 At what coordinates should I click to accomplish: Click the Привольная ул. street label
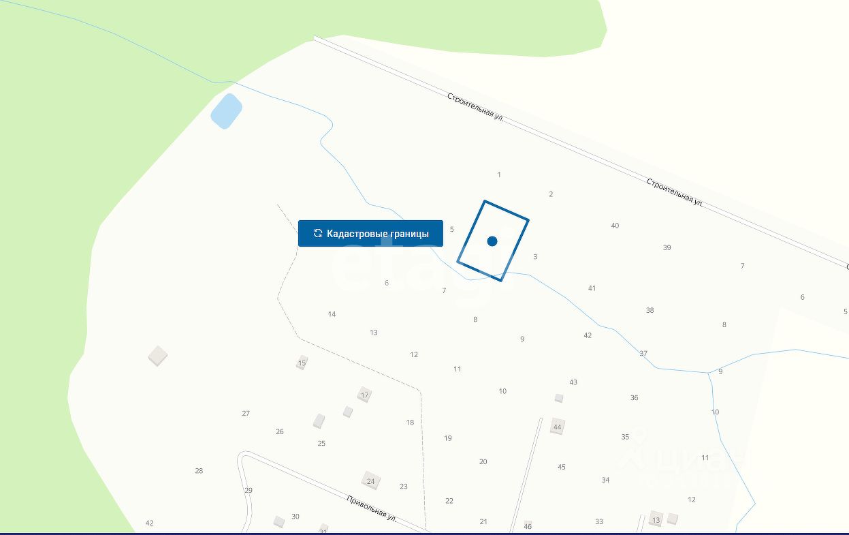click(x=372, y=508)
